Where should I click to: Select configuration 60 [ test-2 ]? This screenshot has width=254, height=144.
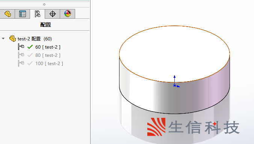[x=48, y=47]
